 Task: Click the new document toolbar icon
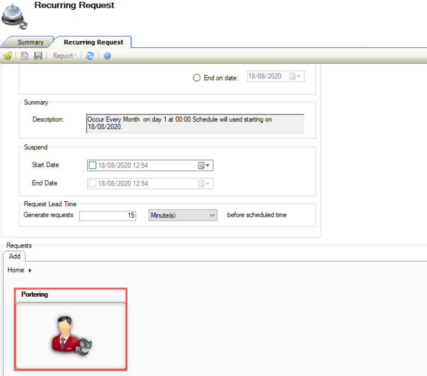[x=25, y=56]
